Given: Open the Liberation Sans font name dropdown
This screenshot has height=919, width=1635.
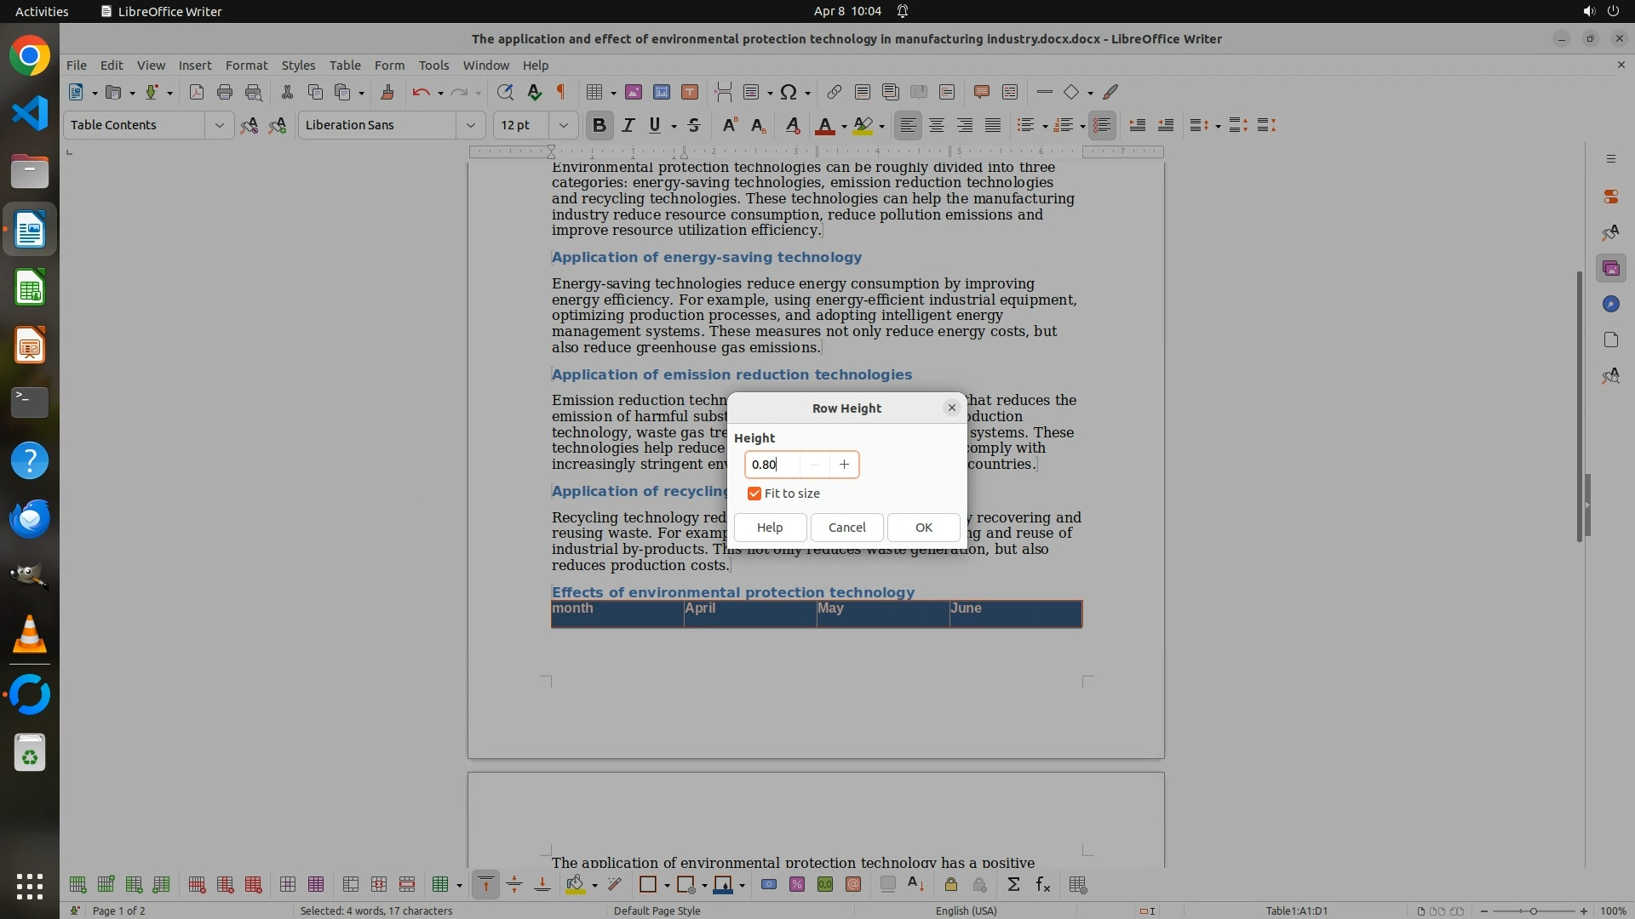Looking at the screenshot, I should [x=470, y=125].
